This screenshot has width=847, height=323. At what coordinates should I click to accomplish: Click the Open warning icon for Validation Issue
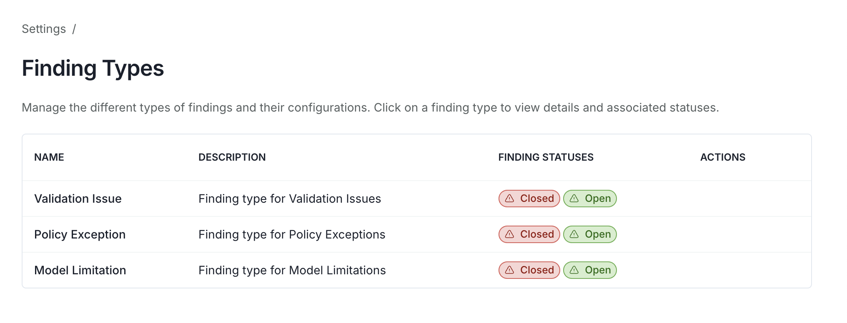(x=574, y=199)
